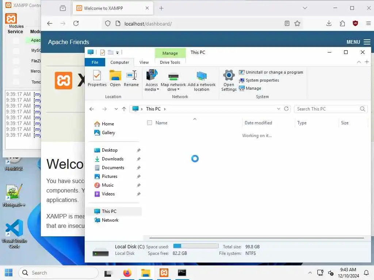The width and height of the screenshot is (374, 280).
Task: Open the Firefox extensions puzzle icon
Action: [342, 23]
